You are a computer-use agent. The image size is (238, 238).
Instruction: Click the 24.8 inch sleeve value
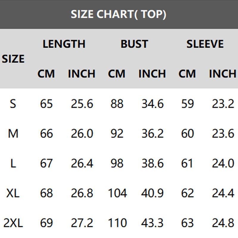(x=223, y=223)
